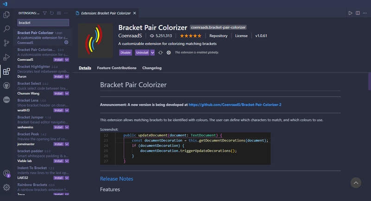This screenshot has width=371, height=201.
Task: Switch to the Details tab
Action: click(85, 68)
